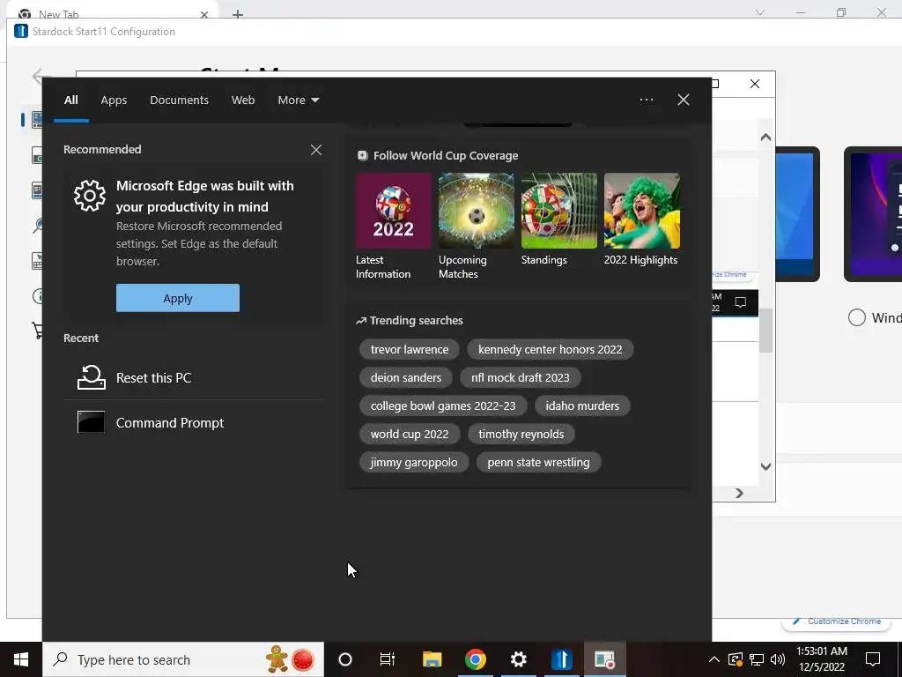Search trending kennedy center honors 2022

pyautogui.click(x=550, y=349)
